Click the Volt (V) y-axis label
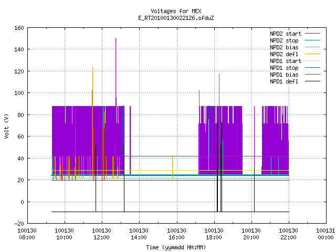336x252 pixels. 7,126
